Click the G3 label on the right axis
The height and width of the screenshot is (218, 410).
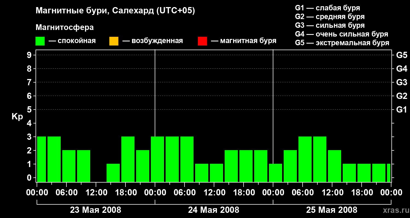402,83
